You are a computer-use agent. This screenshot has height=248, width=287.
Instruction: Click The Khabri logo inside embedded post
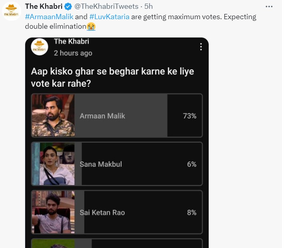click(x=40, y=47)
